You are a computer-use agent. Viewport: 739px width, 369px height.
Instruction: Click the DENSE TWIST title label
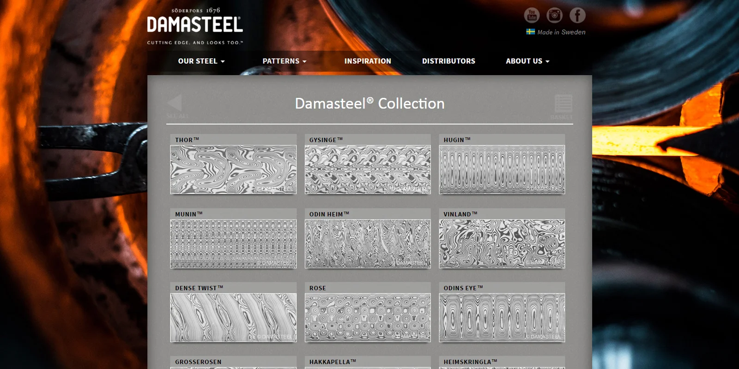click(x=199, y=288)
